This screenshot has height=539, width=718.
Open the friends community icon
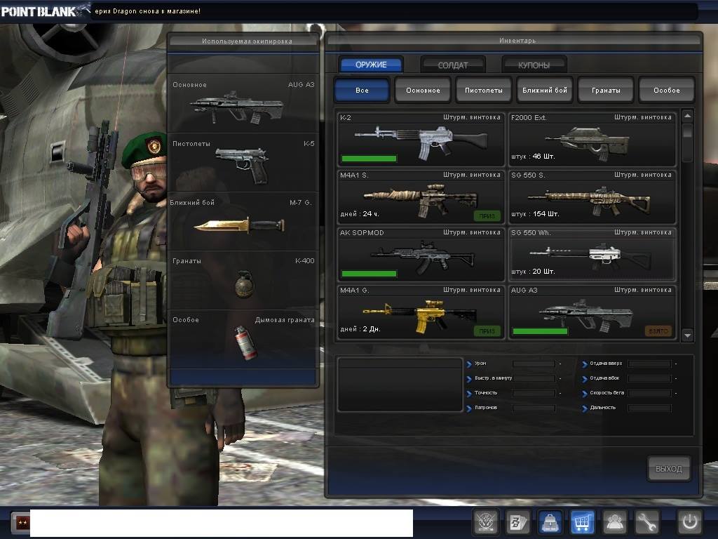coord(614,521)
